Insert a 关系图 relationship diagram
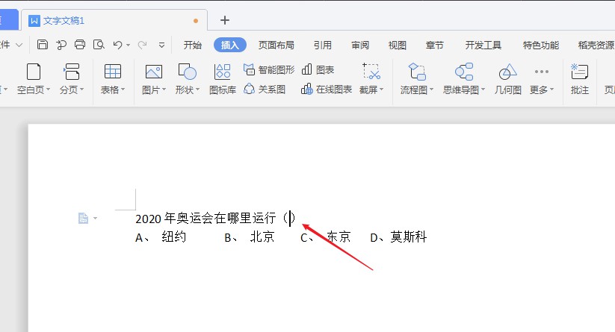Screen dimensions: 615x332 coord(265,90)
